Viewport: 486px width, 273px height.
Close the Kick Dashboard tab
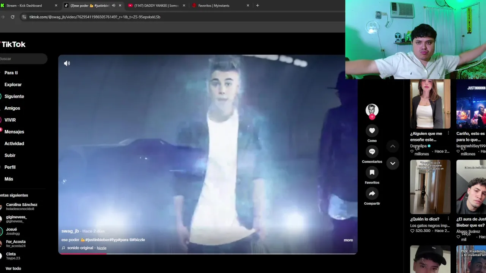56,6
